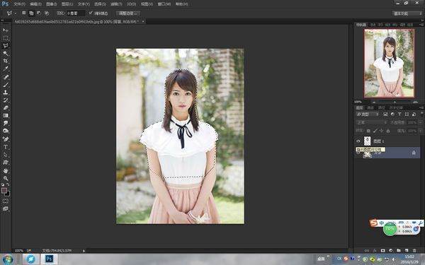Viewport: 425px width, 265px height.
Task: Change the screen mode
Action: coord(6,208)
